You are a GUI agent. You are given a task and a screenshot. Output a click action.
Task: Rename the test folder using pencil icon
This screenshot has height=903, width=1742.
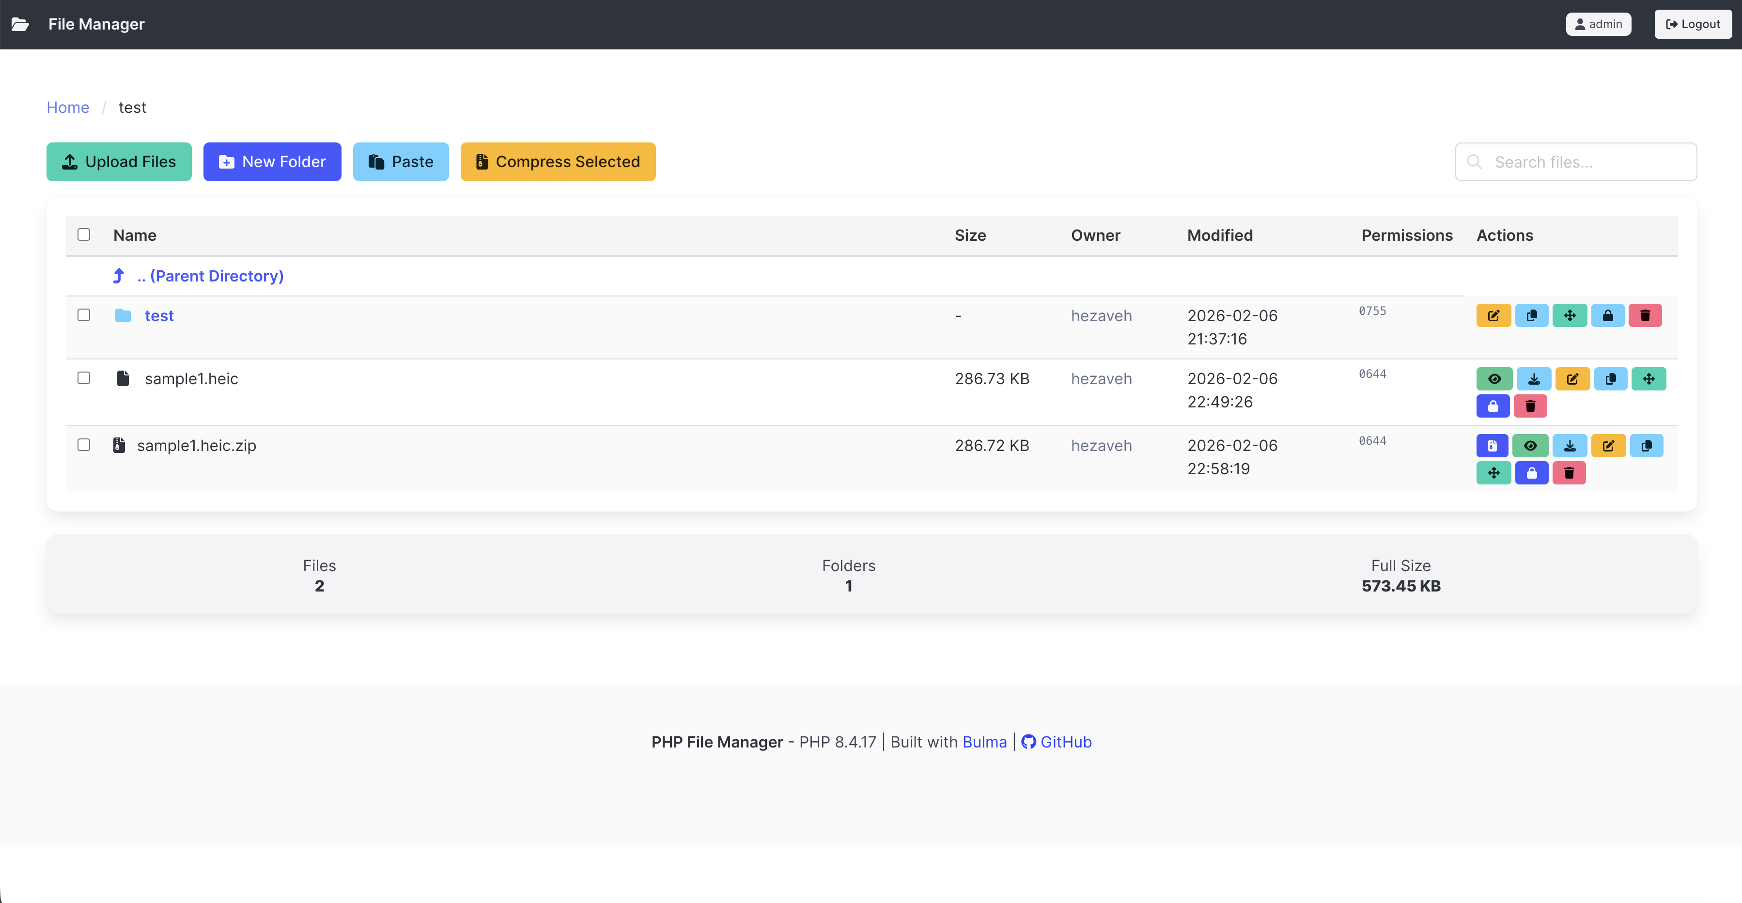(x=1493, y=315)
